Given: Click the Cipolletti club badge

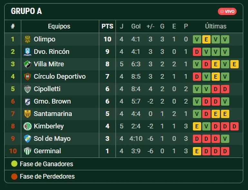Looking at the screenshot, I should coord(28,89).
